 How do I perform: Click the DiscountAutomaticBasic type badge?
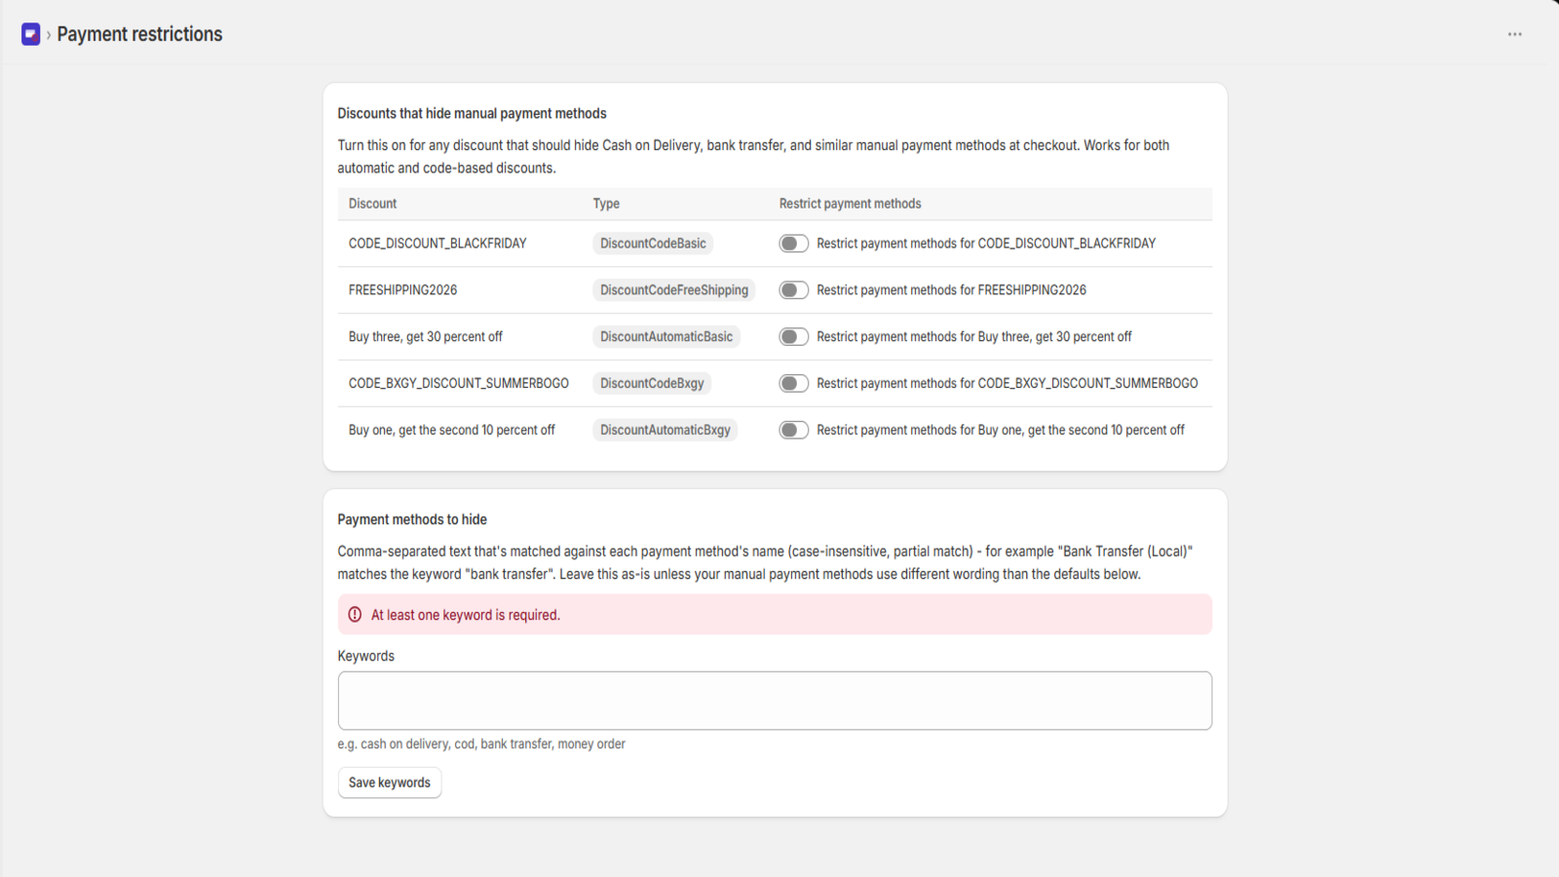point(666,337)
